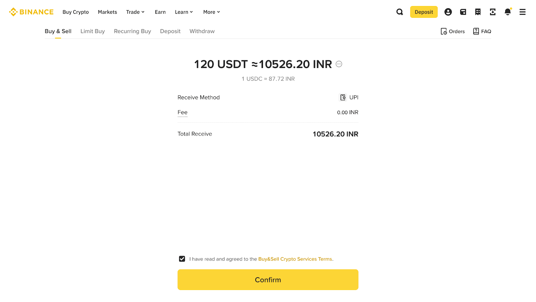Uncheck the terms agreement checkbox

click(182, 259)
